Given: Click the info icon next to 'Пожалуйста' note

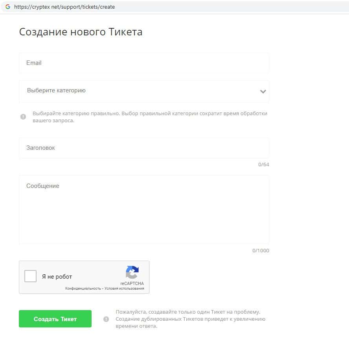Looking at the screenshot, I should (x=106, y=319).
